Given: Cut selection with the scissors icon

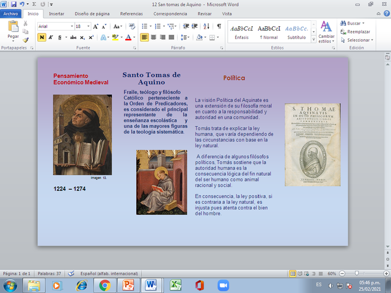Looking at the screenshot, I should [26, 24].
